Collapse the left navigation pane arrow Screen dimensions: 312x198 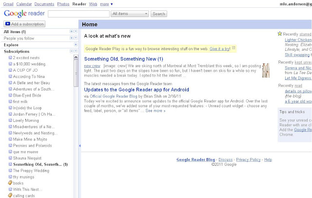pos(80,146)
